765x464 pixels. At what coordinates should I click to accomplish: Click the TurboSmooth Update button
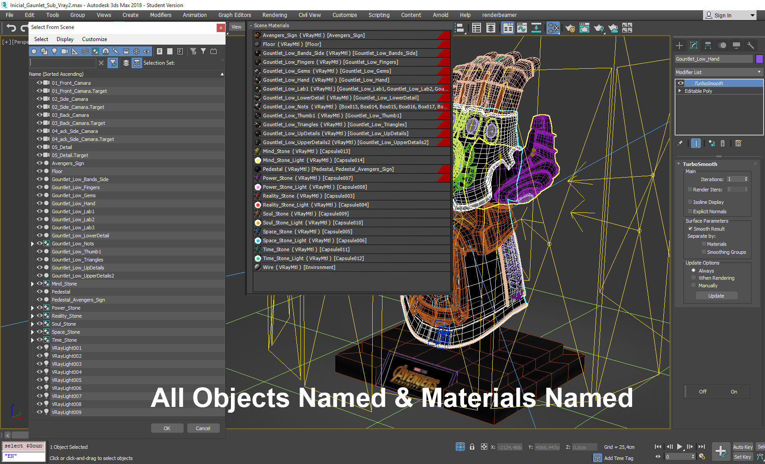pos(716,296)
